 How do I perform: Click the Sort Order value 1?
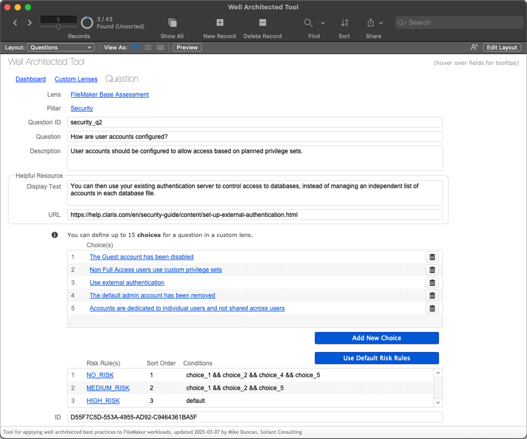[x=151, y=375]
